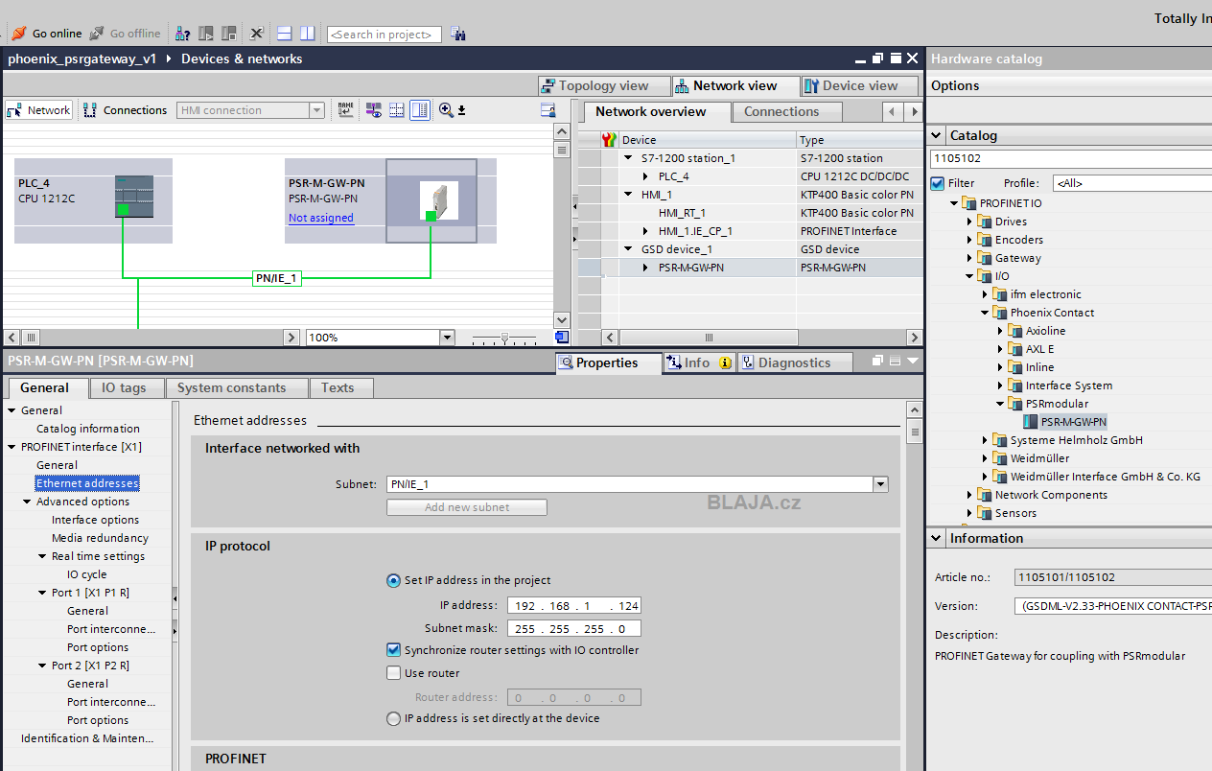Select 'IO cycle' in the properties tree
Screen dimensions: 1212x771
[x=87, y=574]
